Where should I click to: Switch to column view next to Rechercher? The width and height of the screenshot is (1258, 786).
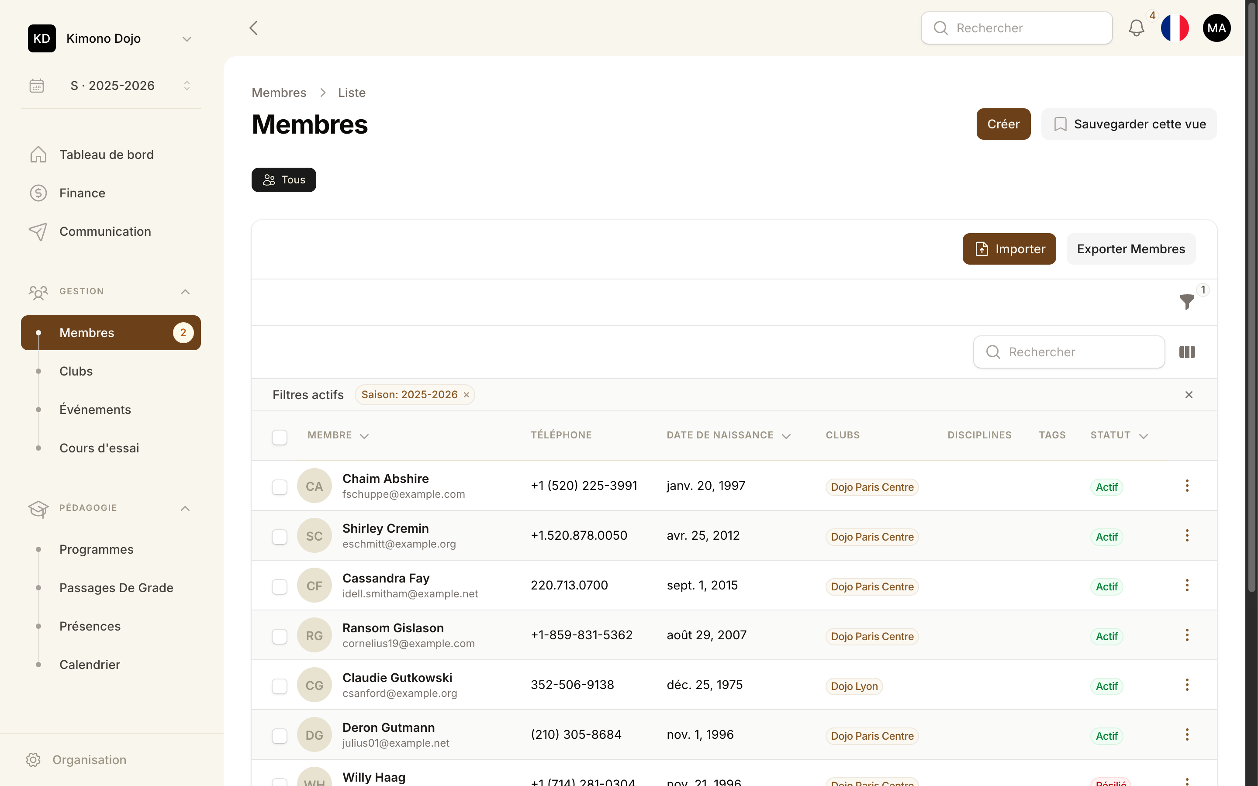tap(1188, 352)
